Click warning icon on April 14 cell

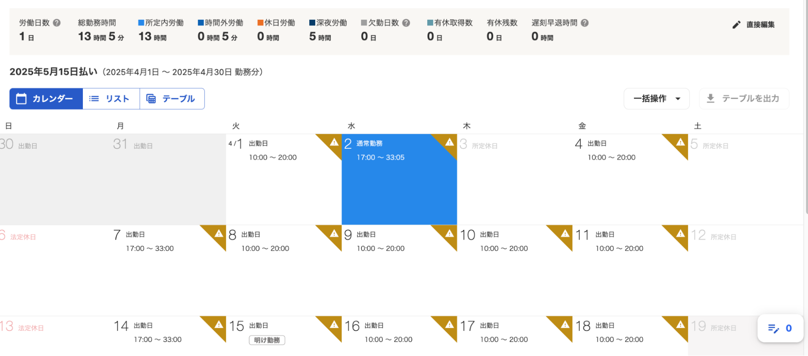pyautogui.click(x=219, y=324)
